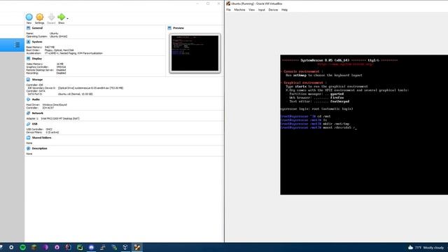448x252 pixels.
Task: Click None under Shared folders
Action: pos(29,143)
